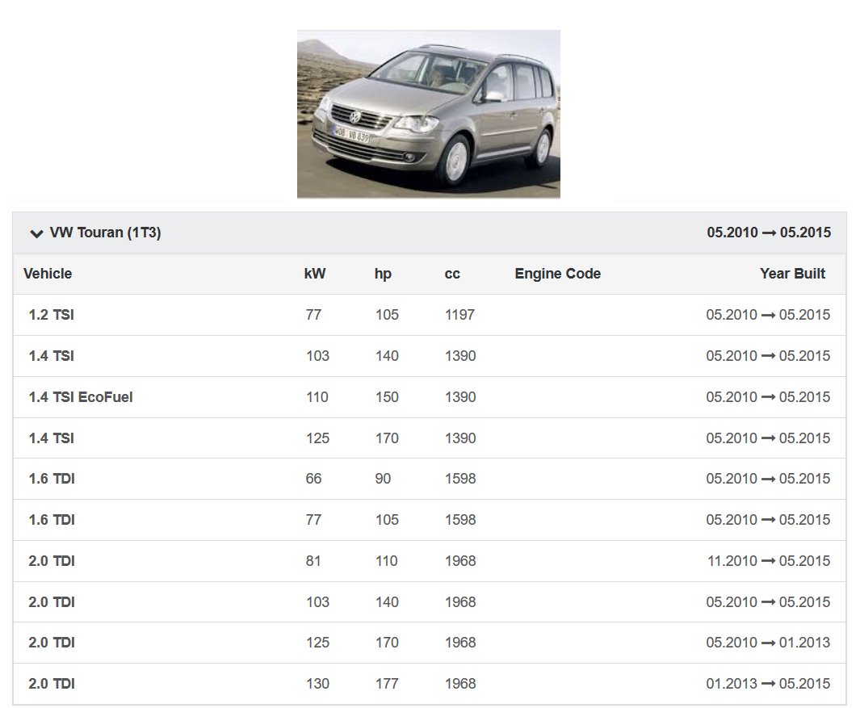Click the hp column header
Viewport: 860px width, 708px height.
tap(383, 274)
